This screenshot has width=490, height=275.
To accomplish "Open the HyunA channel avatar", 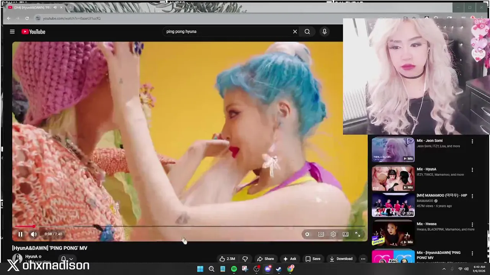I will click(17, 259).
